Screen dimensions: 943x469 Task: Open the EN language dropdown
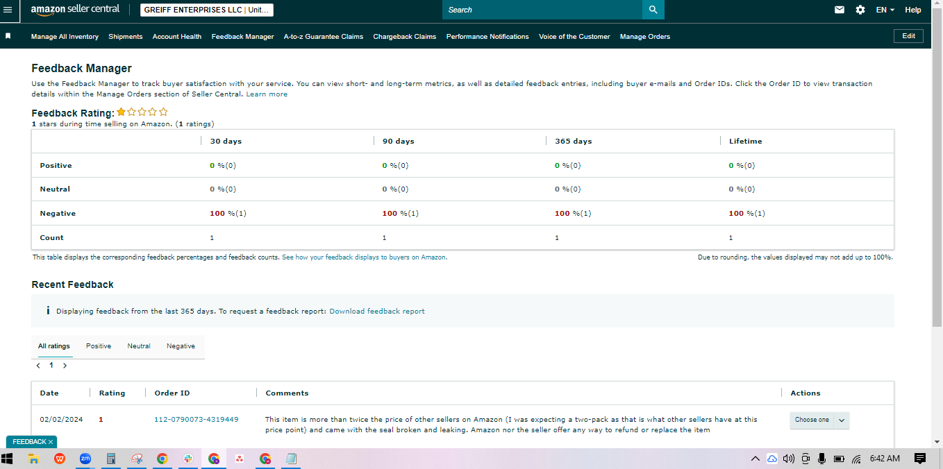pyautogui.click(x=885, y=10)
